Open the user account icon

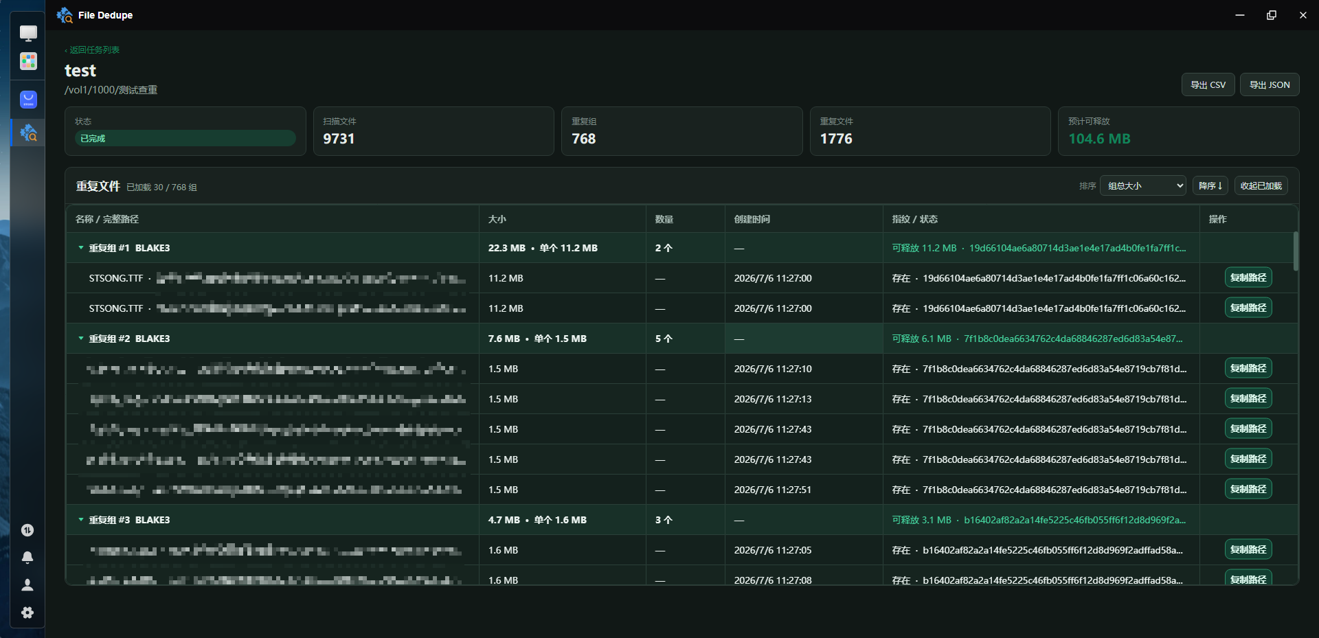point(27,585)
